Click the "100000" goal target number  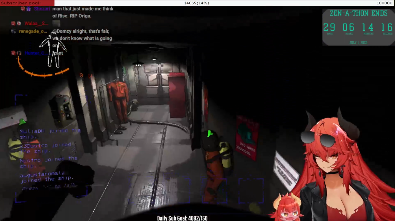coord(385,3)
